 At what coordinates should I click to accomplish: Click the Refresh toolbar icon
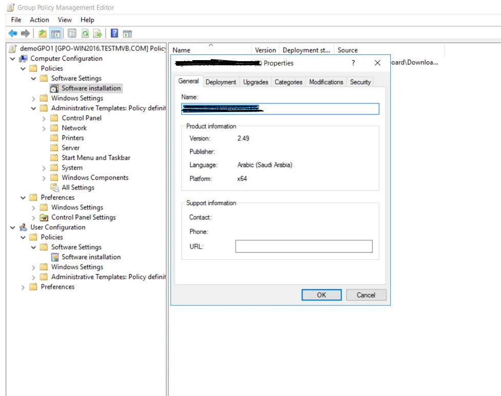click(85, 34)
